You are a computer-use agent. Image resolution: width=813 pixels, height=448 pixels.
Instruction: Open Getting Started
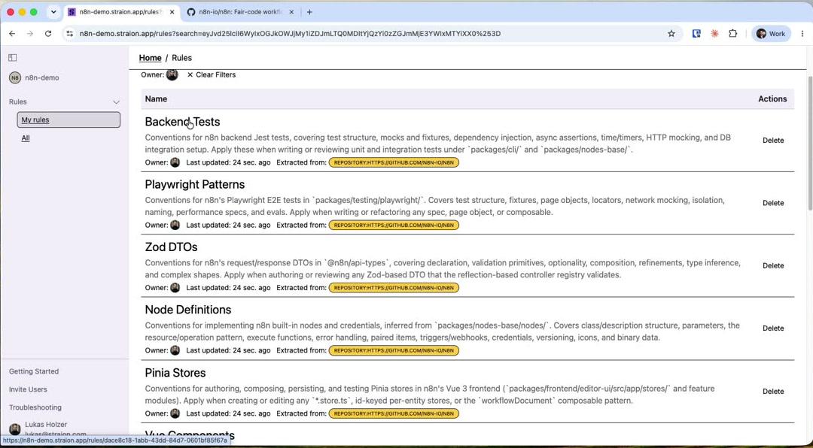[34, 371]
